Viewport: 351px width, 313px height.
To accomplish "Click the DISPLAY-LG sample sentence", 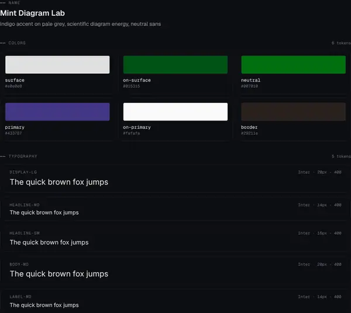I will [x=59, y=183].
